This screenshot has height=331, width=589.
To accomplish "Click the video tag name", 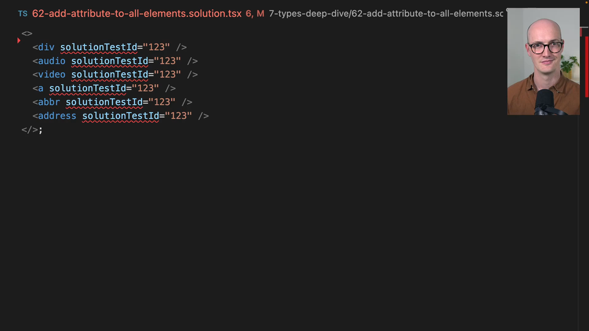I will (52, 74).
